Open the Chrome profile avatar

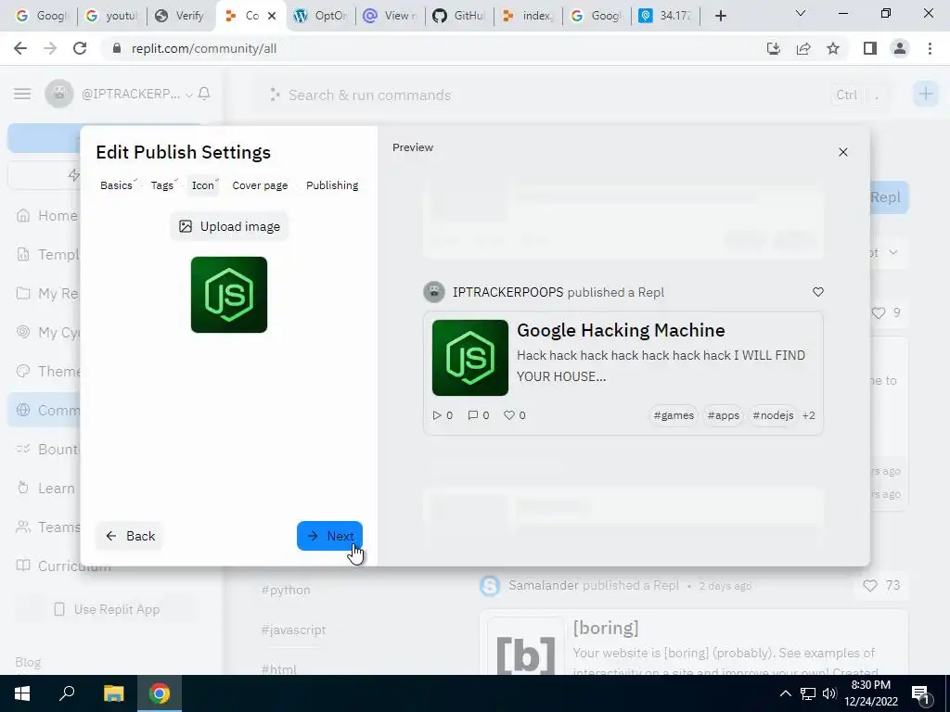click(x=900, y=48)
